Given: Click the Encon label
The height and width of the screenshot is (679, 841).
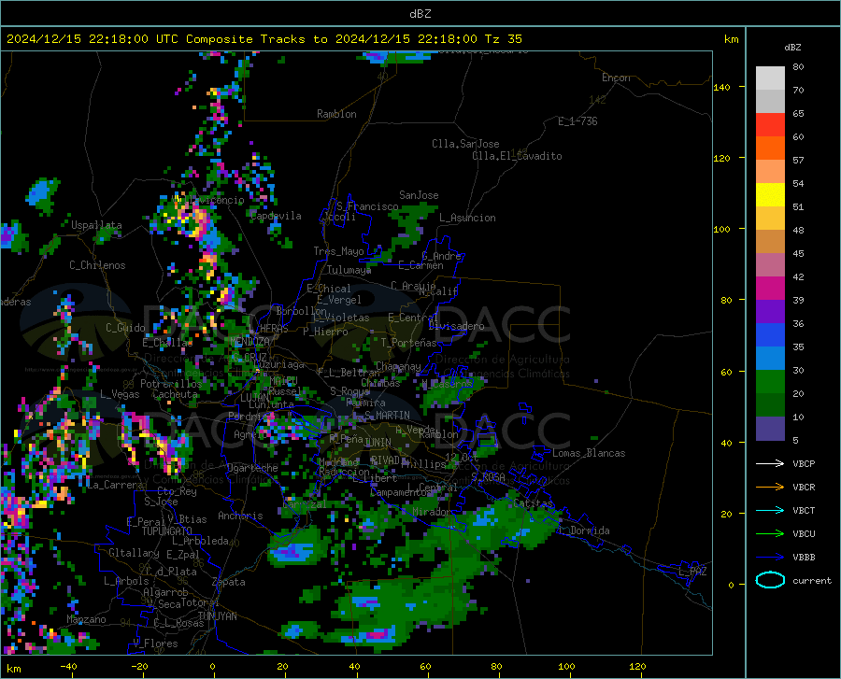Looking at the screenshot, I should click(x=616, y=78).
